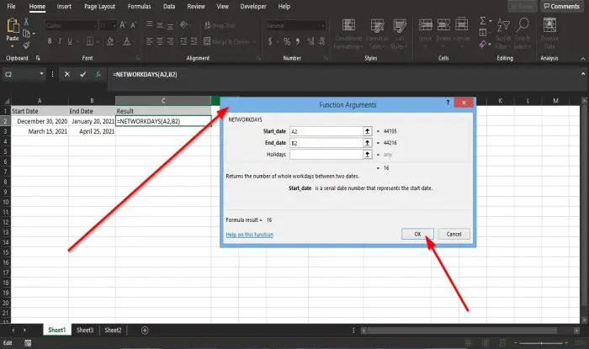Click the Holidays range selector arrow icon

[368, 154]
